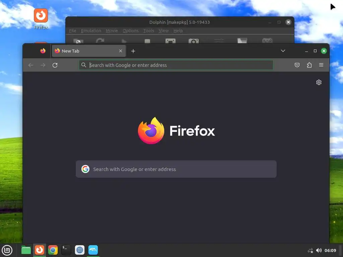Close the Firefox window
This screenshot has height=257, width=343.
click(324, 51)
